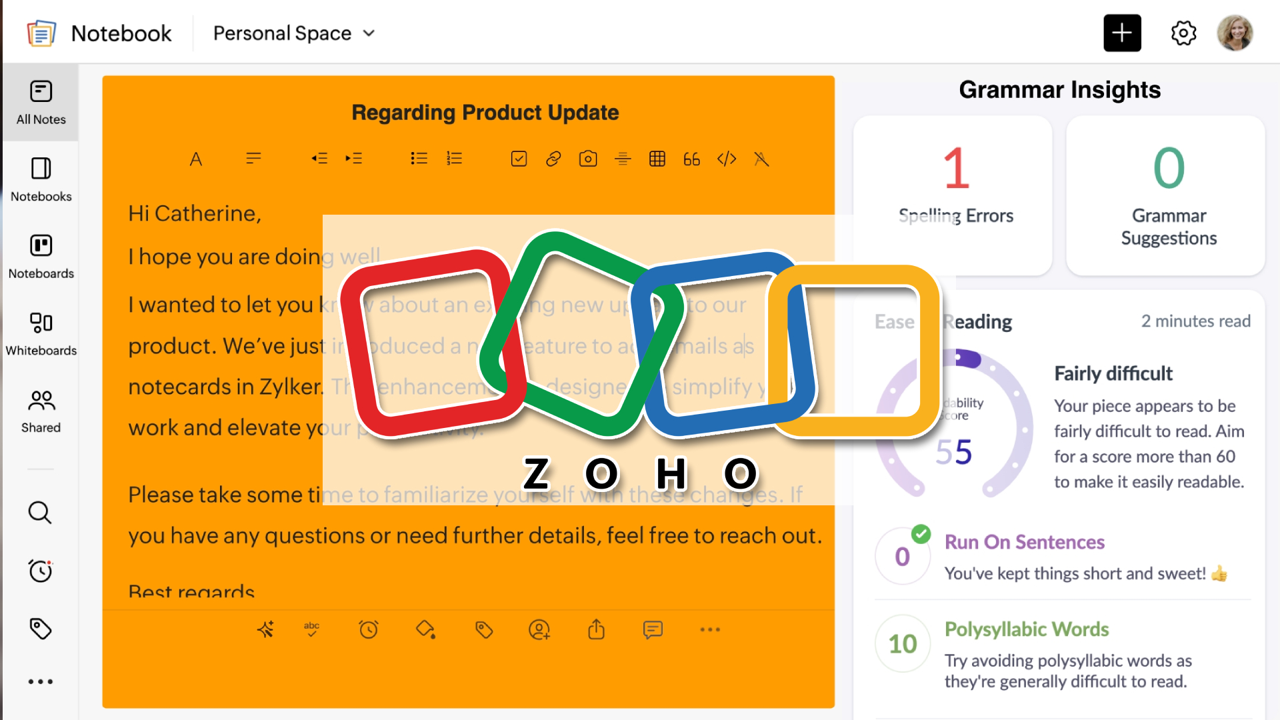This screenshot has width=1280, height=720.
Task: Insert a bulleted list
Action: click(x=419, y=159)
